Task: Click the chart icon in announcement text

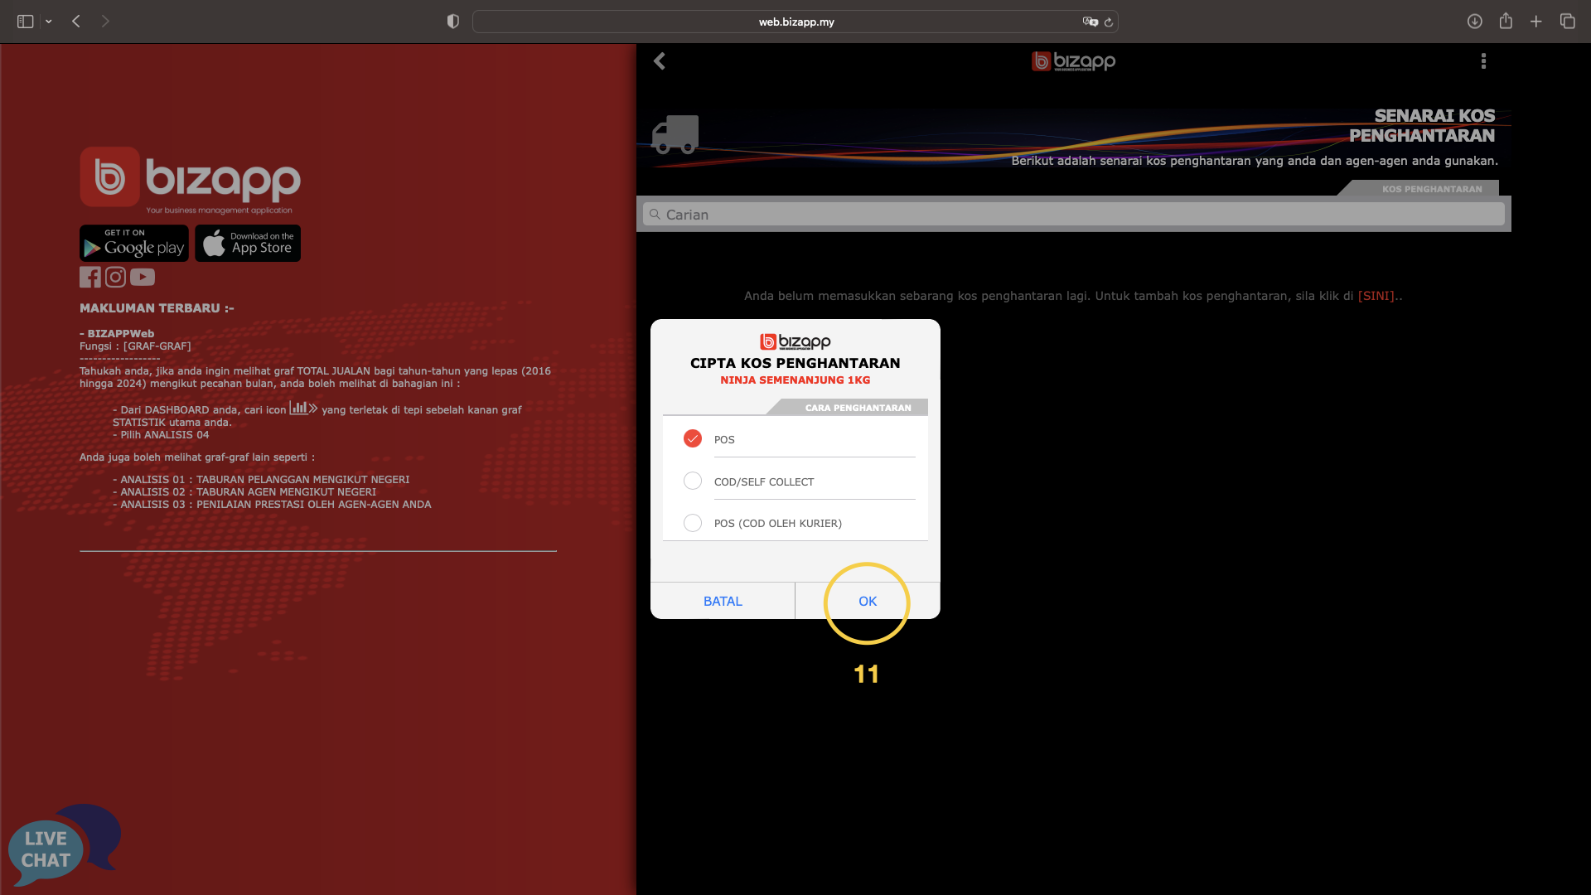Action: (x=303, y=408)
